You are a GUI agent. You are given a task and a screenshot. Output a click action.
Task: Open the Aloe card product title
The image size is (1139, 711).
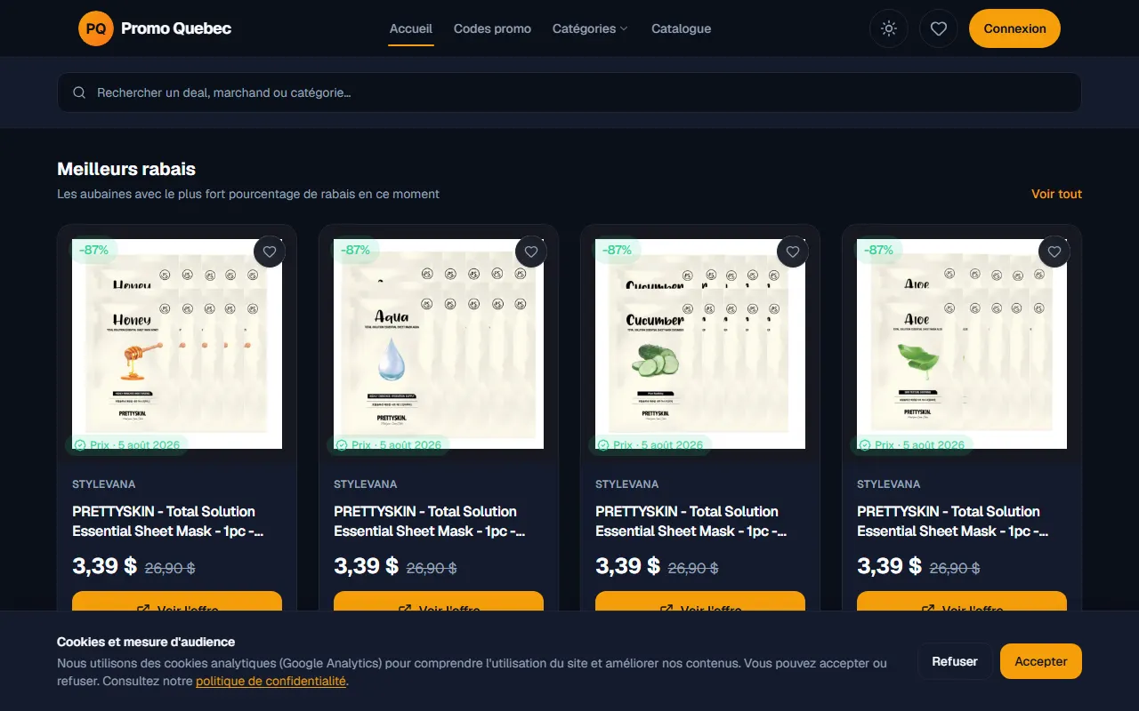point(954,521)
